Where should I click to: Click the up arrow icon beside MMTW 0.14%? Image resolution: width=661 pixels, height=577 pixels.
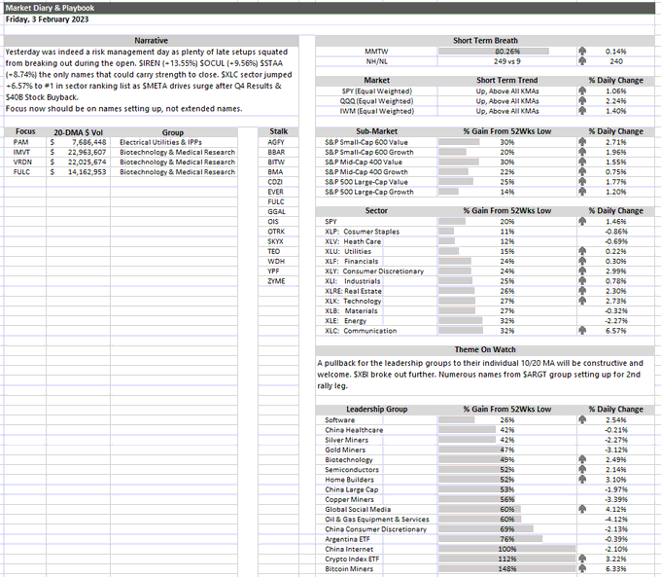(x=582, y=51)
